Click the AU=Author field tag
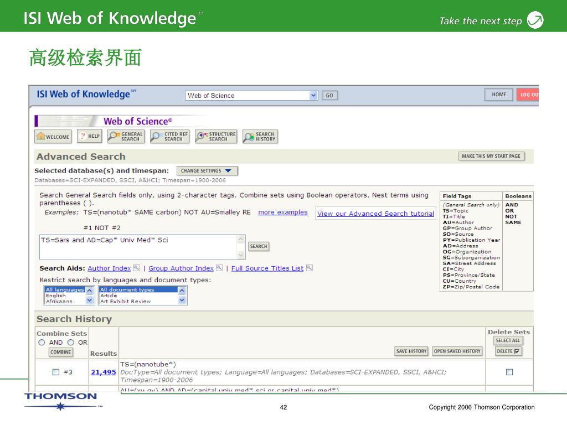This screenshot has height=425, width=567. [458, 222]
